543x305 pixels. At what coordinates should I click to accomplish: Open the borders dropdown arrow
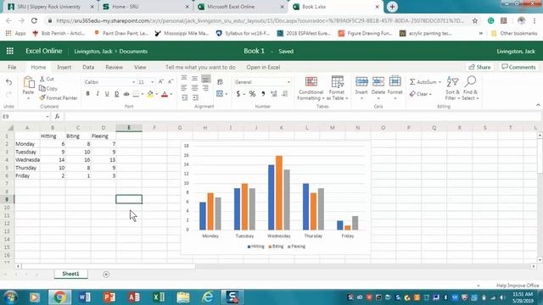(x=143, y=94)
